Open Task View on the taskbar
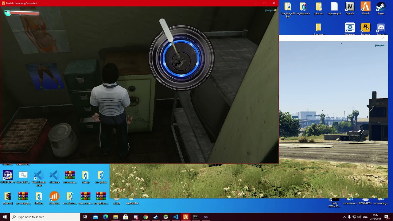The width and height of the screenshot is (393, 221). (x=85, y=217)
